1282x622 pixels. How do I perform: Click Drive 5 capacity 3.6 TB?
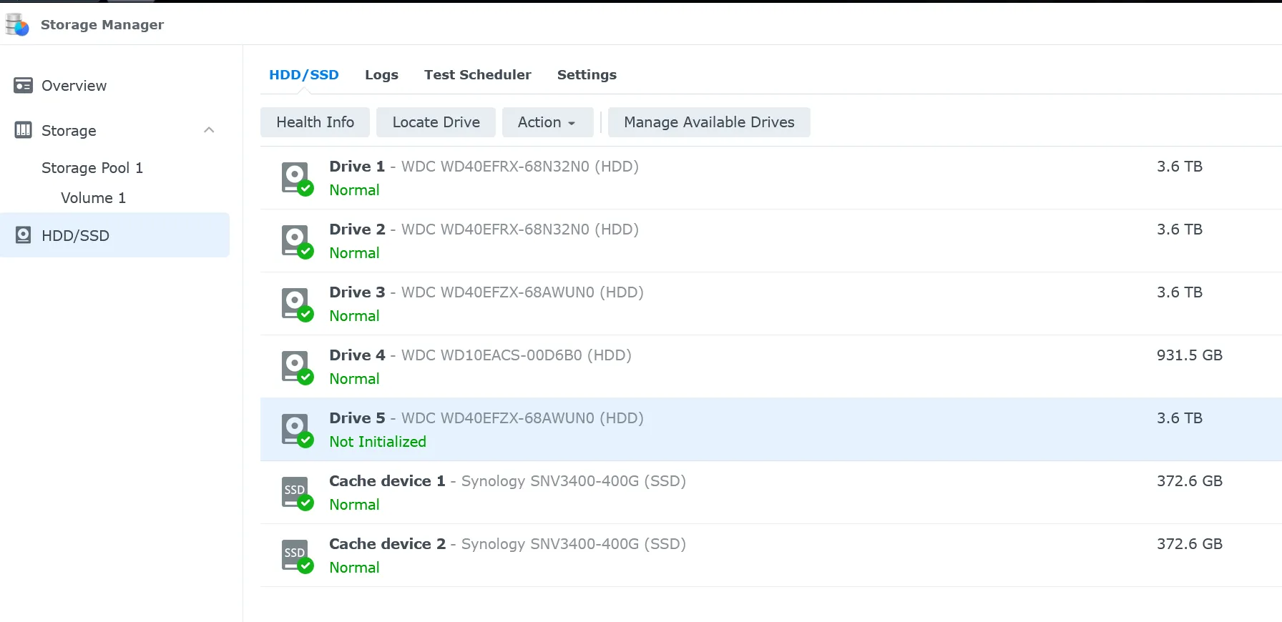pos(1180,418)
